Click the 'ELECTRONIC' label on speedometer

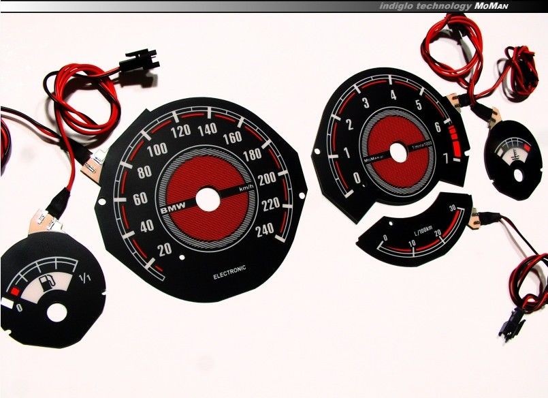point(229,273)
